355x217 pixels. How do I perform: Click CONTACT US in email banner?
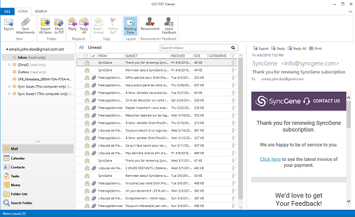click(326, 101)
